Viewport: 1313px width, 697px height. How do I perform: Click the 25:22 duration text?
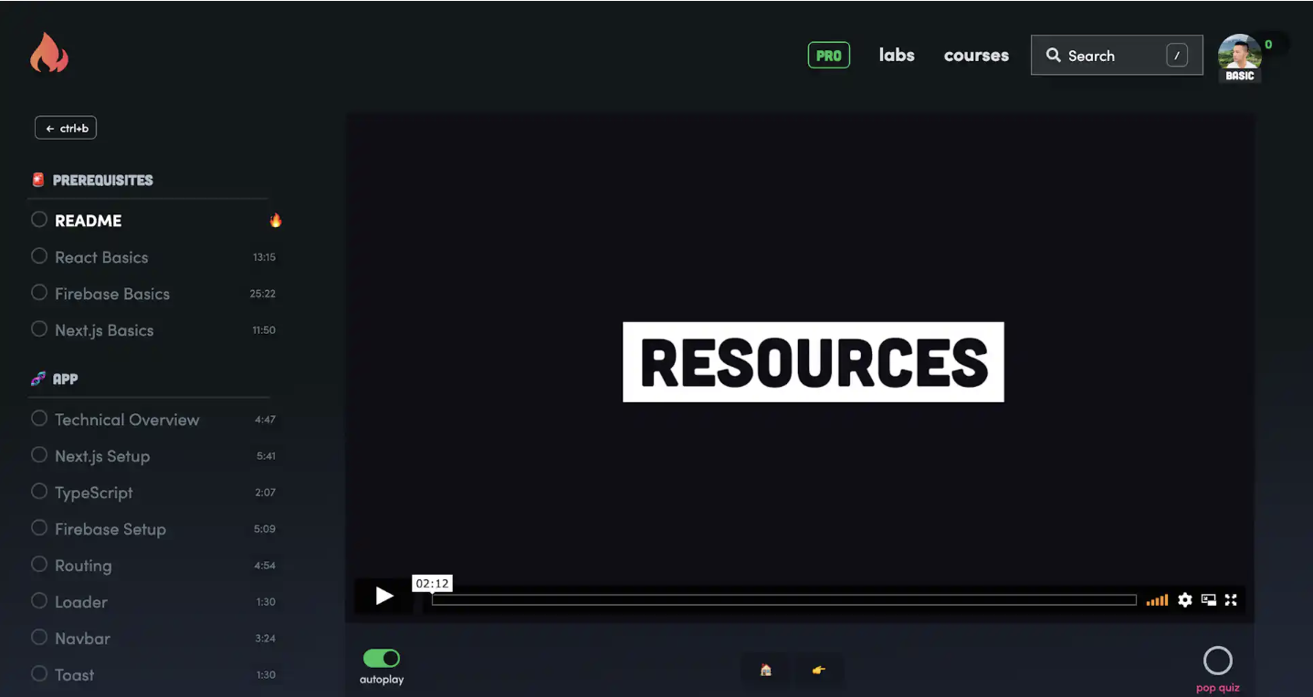(263, 294)
